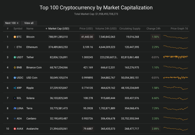The image size is (195, 135).
Task: Open Terra's 7d price graph
Action: 175,108
